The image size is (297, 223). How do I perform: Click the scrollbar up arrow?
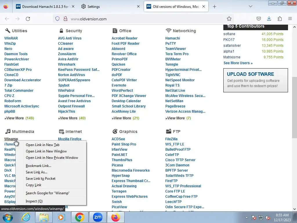click(294, 27)
